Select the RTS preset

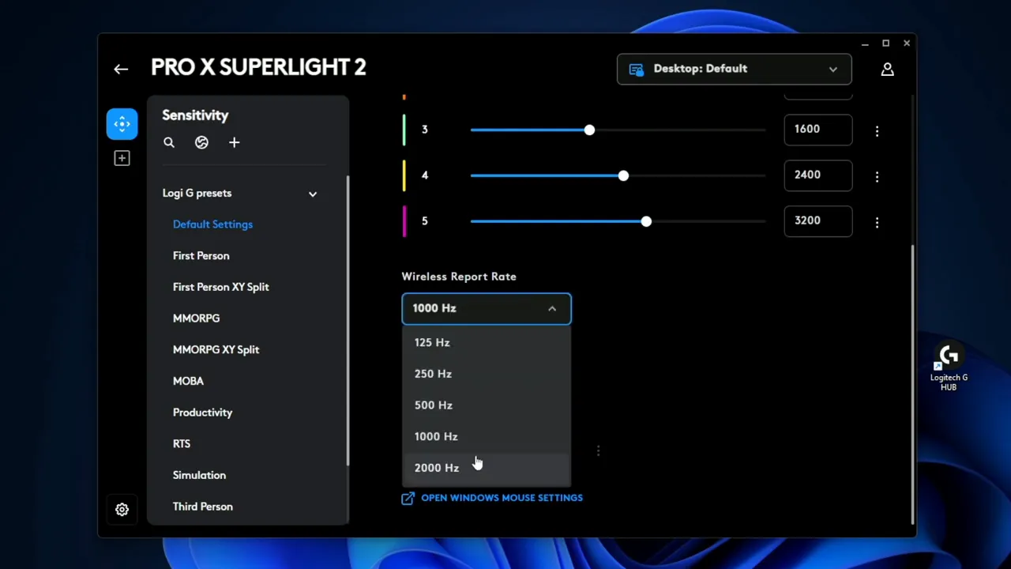[182, 444]
